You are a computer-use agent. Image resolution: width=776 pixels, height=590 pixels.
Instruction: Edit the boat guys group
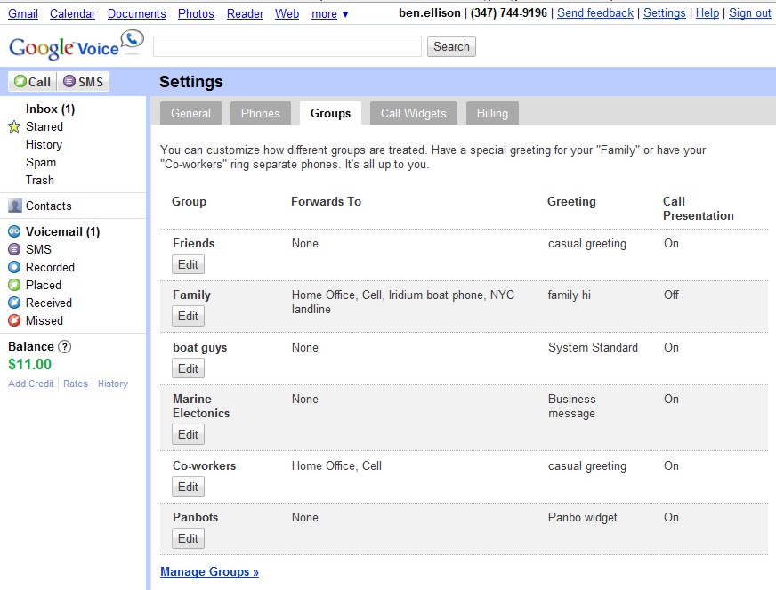(x=188, y=368)
